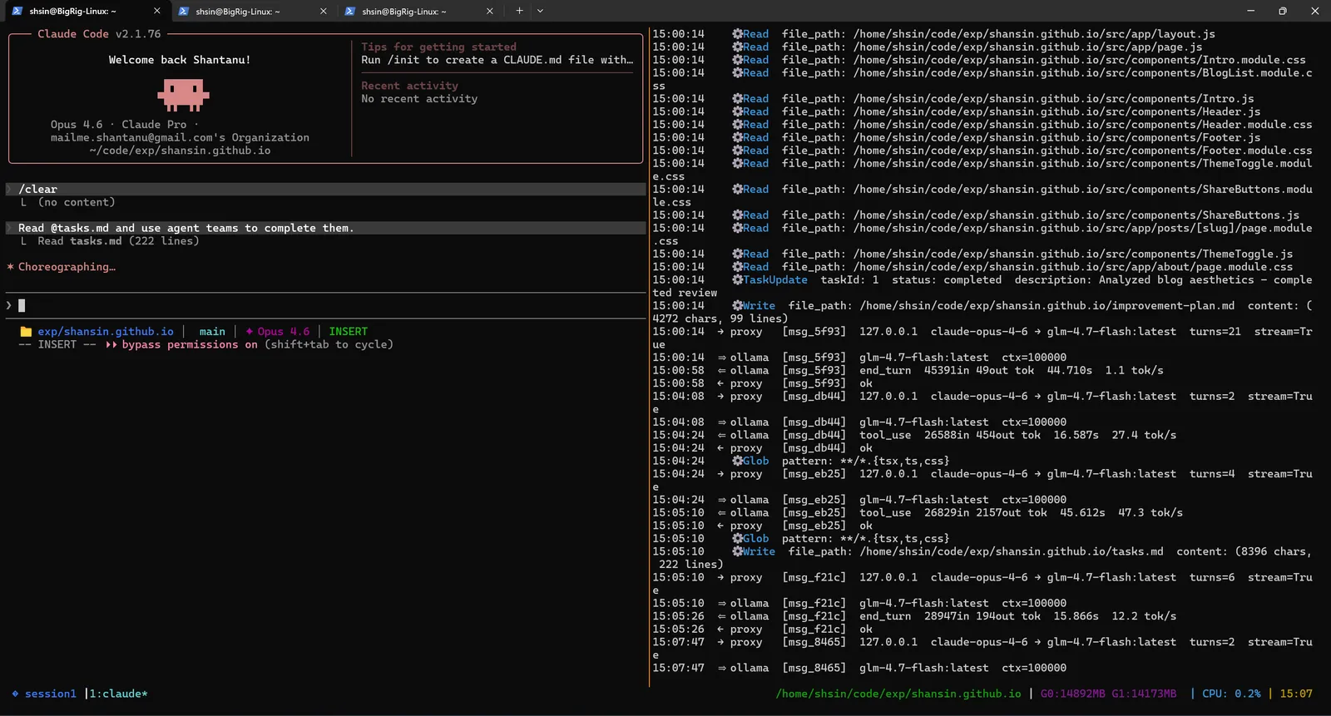The image size is (1331, 716).
Task: Close the first shsin@BigRig-Linux terminal tab
Action: tap(157, 11)
